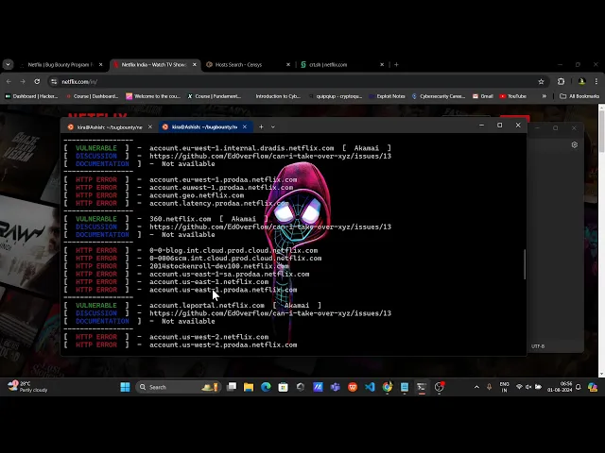Open Course | Fundament... bookmark
605x453 pixels.
[215, 96]
